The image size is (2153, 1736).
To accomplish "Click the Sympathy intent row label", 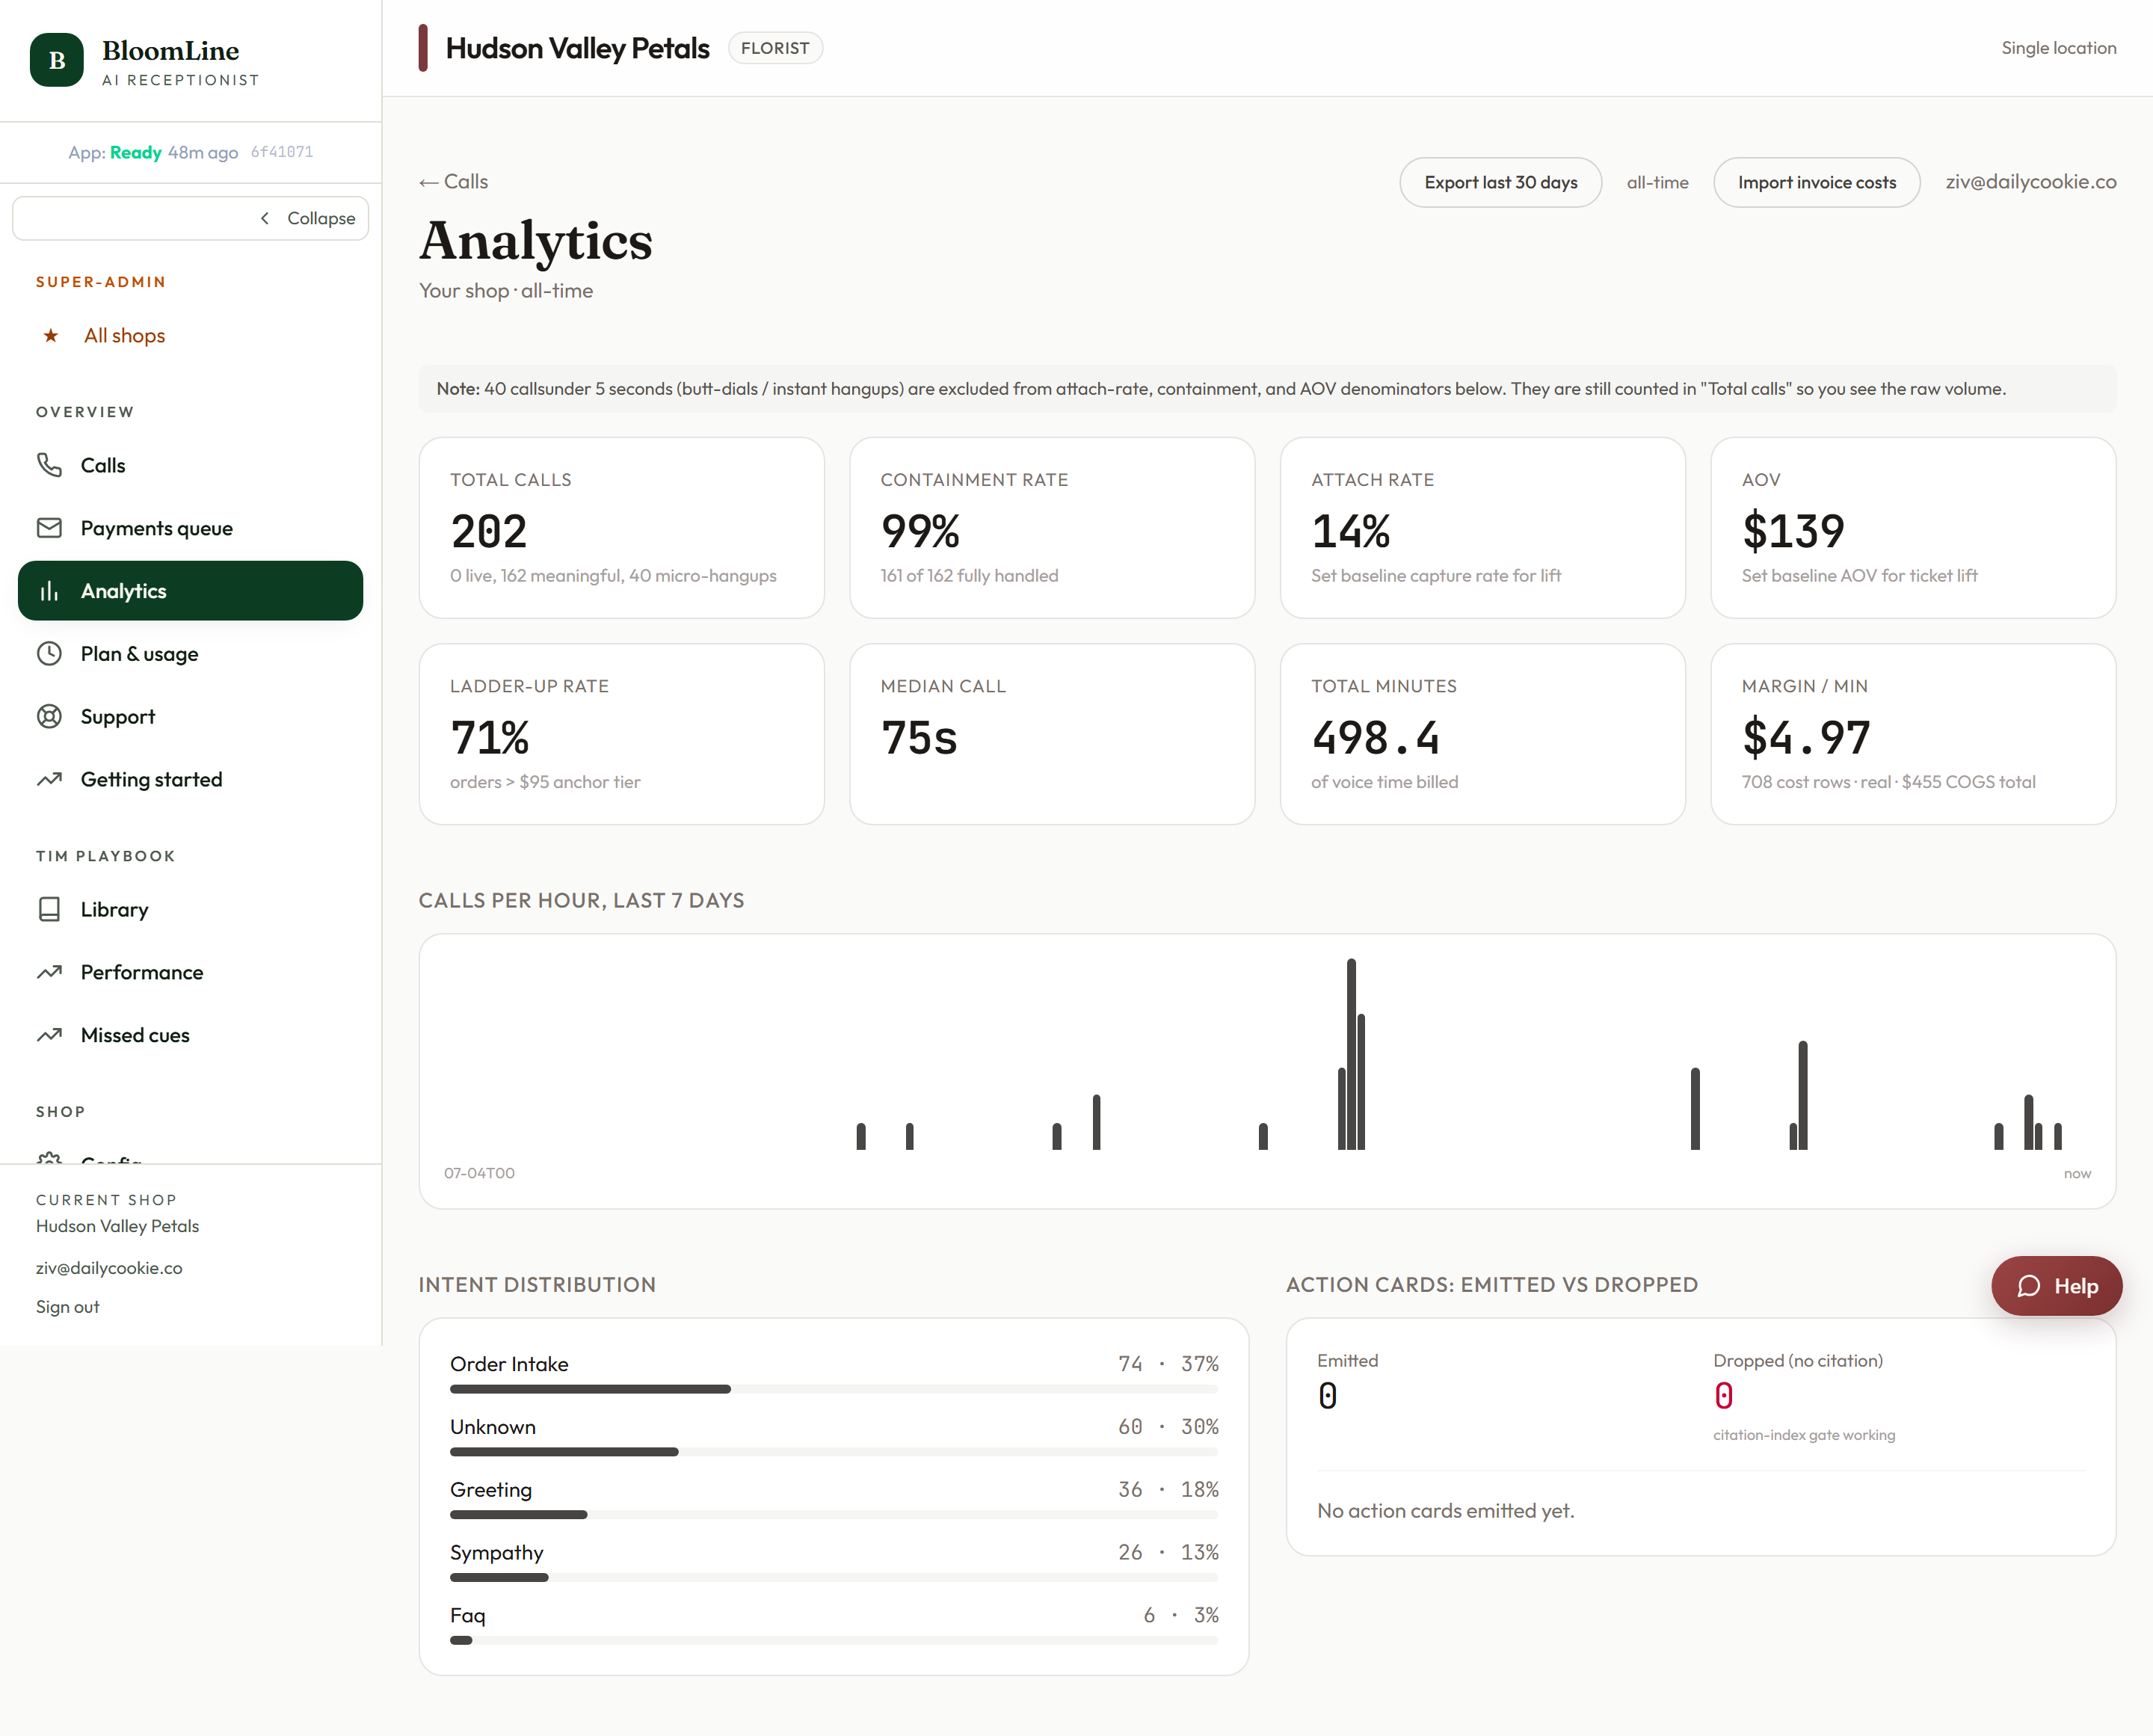I will point(497,1553).
